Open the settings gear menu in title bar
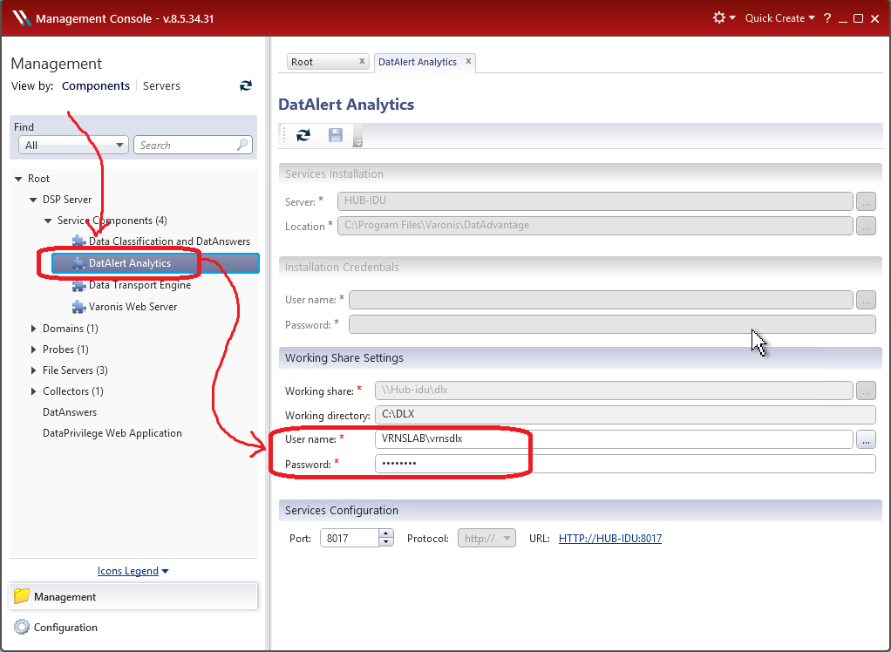The width and height of the screenshot is (891, 652). click(724, 18)
